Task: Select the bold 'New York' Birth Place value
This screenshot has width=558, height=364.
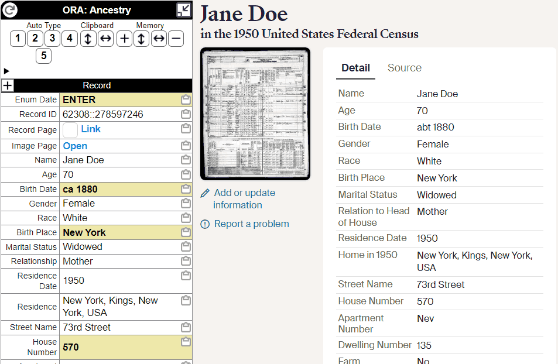Action: point(84,232)
